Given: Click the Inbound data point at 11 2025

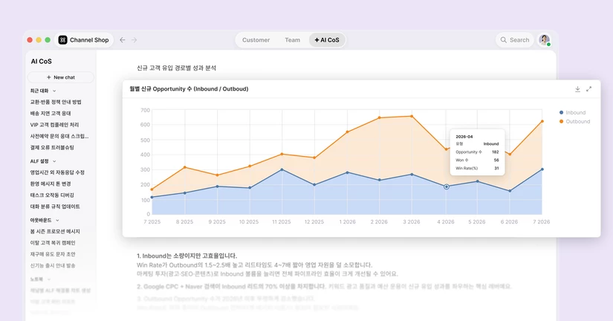Looking at the screenshot, I should pos(282,169).
